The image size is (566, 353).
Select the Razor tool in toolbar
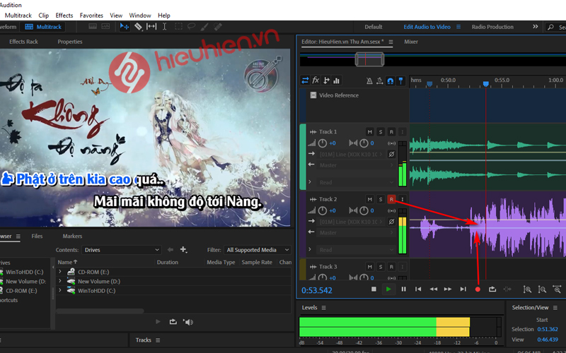[x=138, y=27]
